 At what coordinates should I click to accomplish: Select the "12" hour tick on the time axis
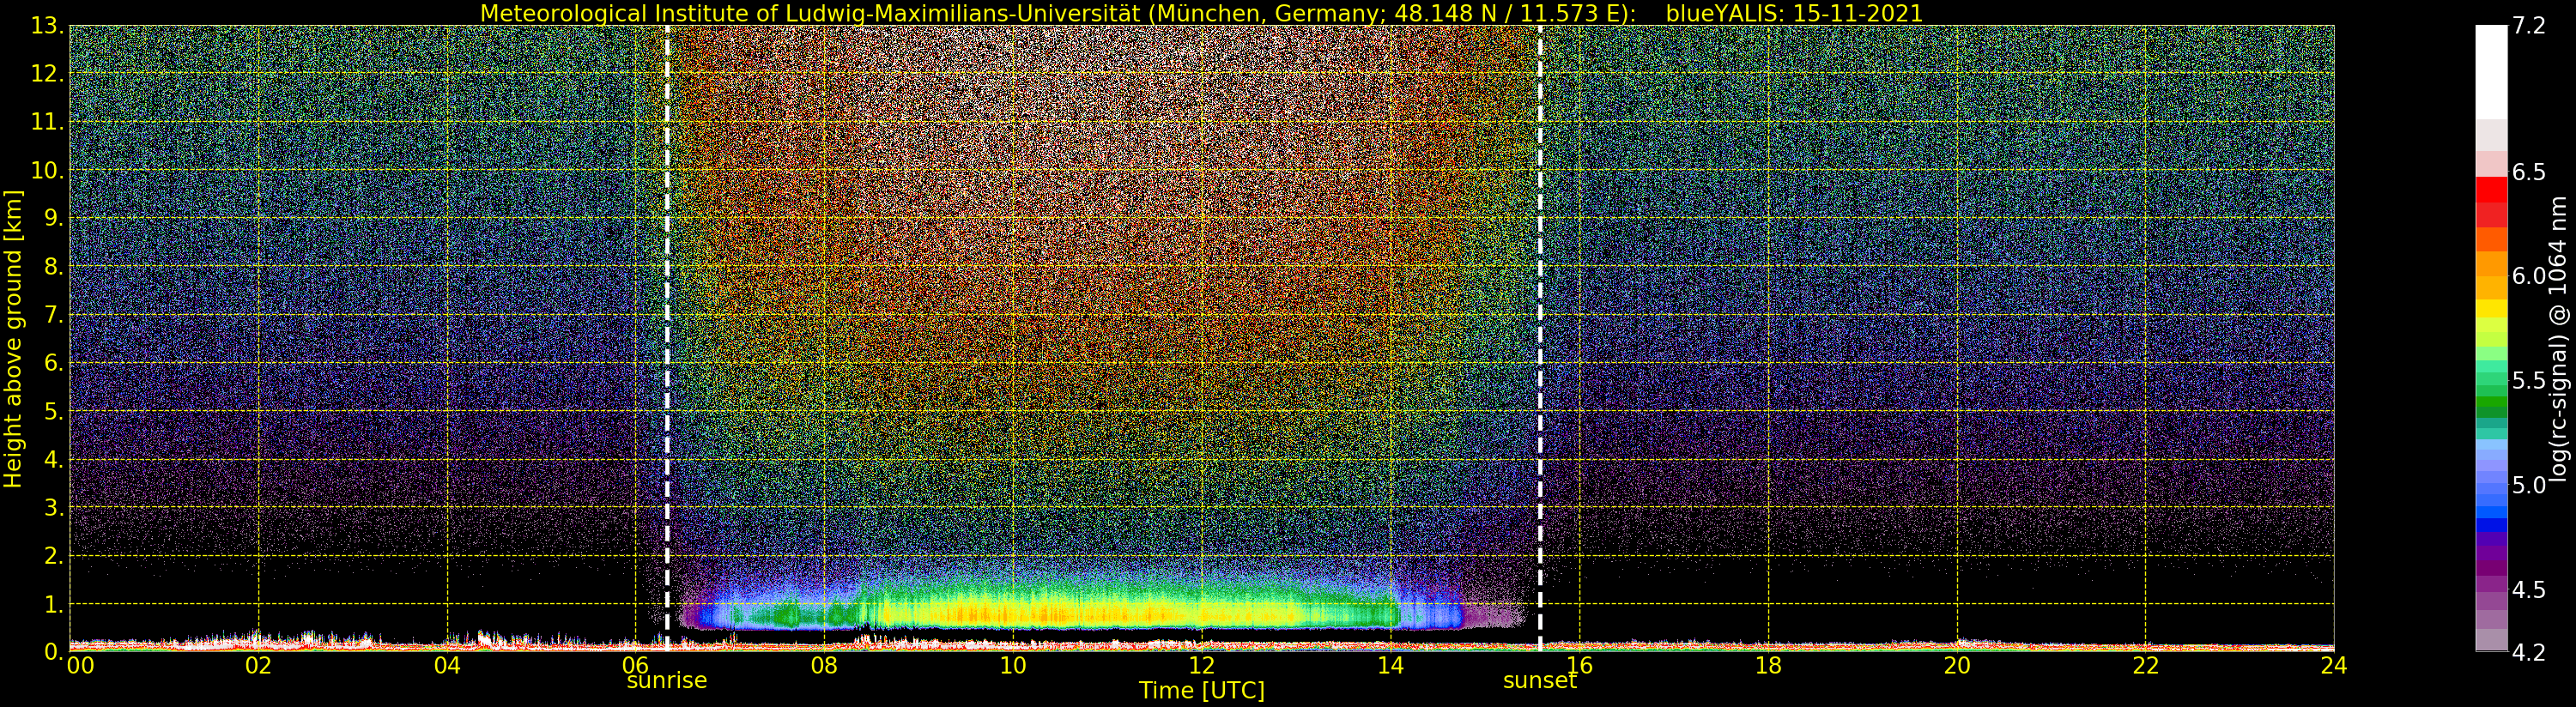tap(1201, 665)
